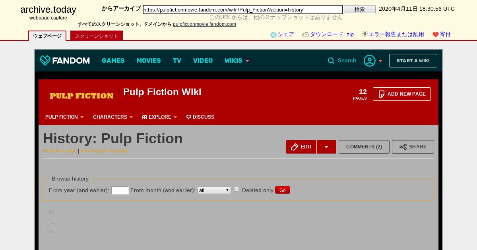477x250 pixels.
Task: Click the Explore book icon
Action: coord(145,117)
